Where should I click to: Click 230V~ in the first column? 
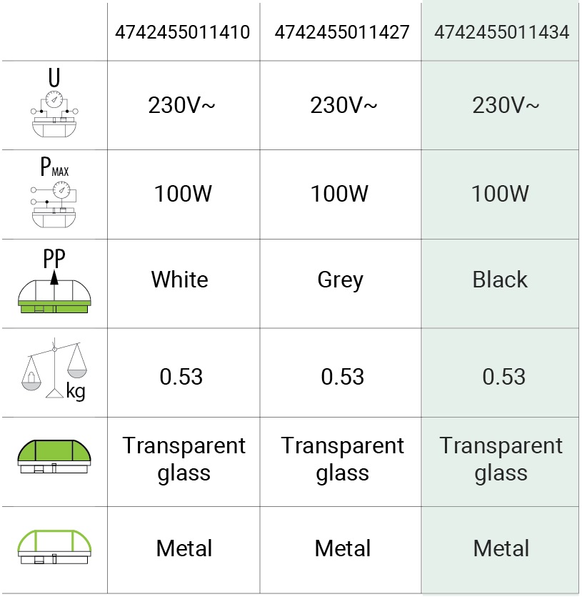(x=182, y=105)
